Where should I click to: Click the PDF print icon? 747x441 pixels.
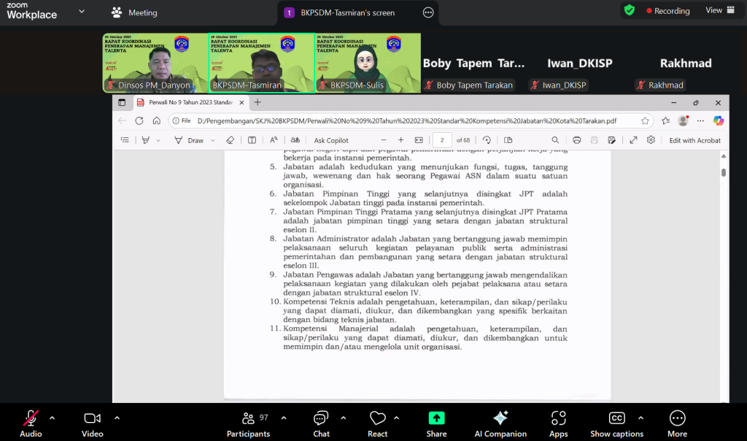coord(577,140)
